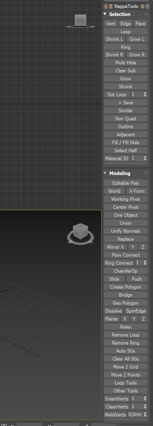Click Grow R button
This screenshot has height=426, width=153.
point(137,55)
